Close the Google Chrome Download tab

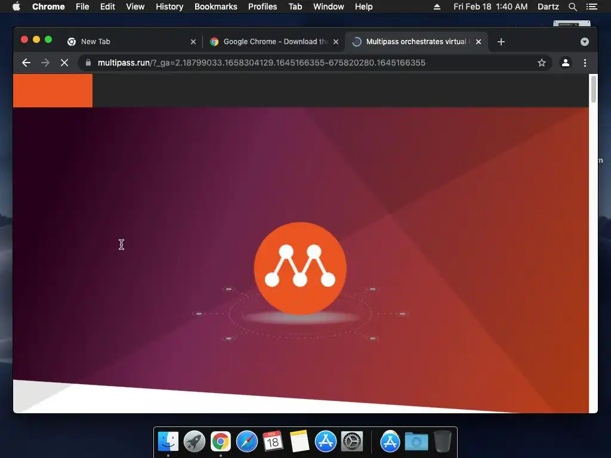coord(336,42)
